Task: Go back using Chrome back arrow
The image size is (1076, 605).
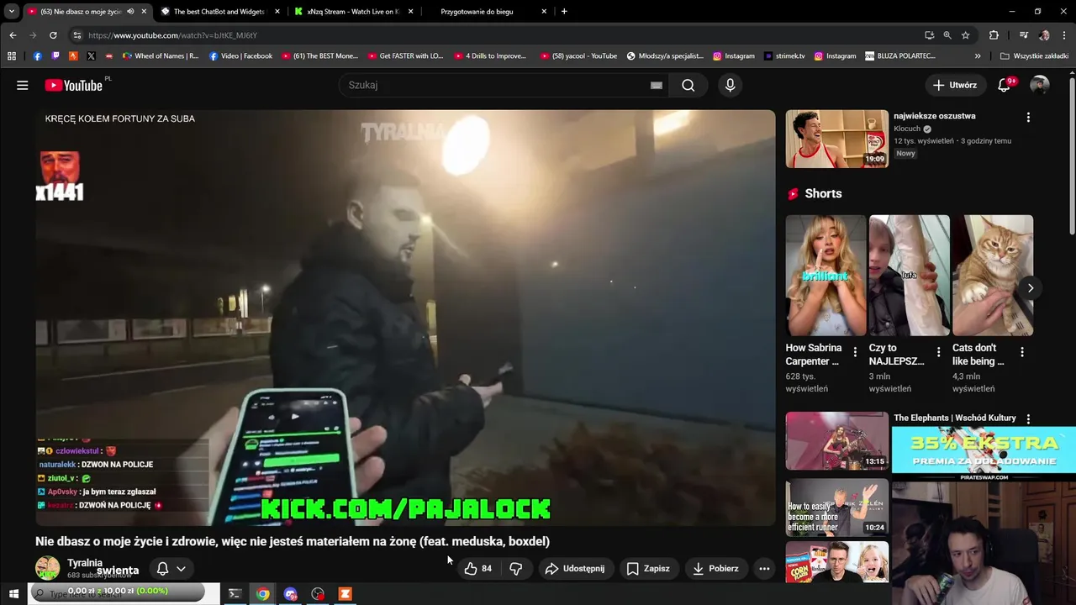Action: (13, 35)
